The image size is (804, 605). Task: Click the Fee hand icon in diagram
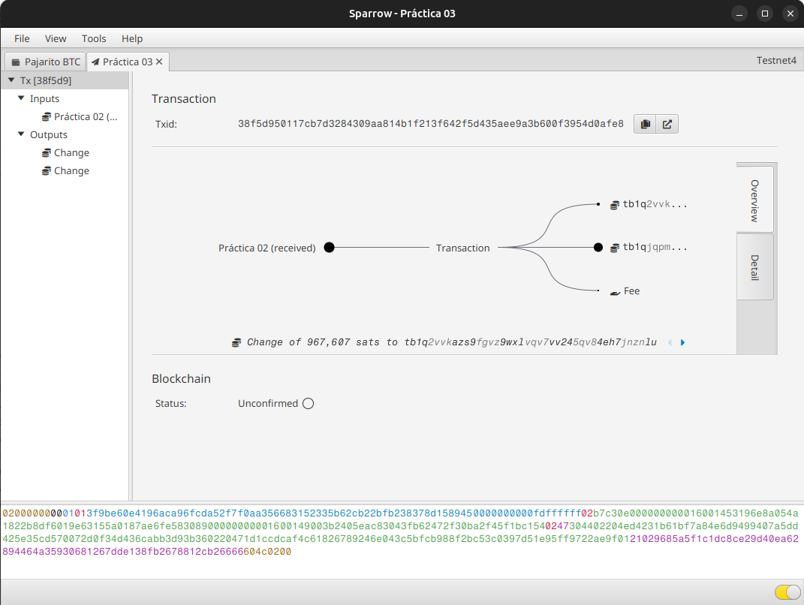point(616,292)
